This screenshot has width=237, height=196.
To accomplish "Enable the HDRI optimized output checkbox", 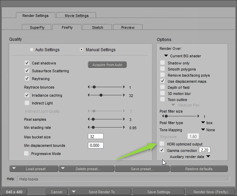I will pyautogui.click(x=162, y=144).
